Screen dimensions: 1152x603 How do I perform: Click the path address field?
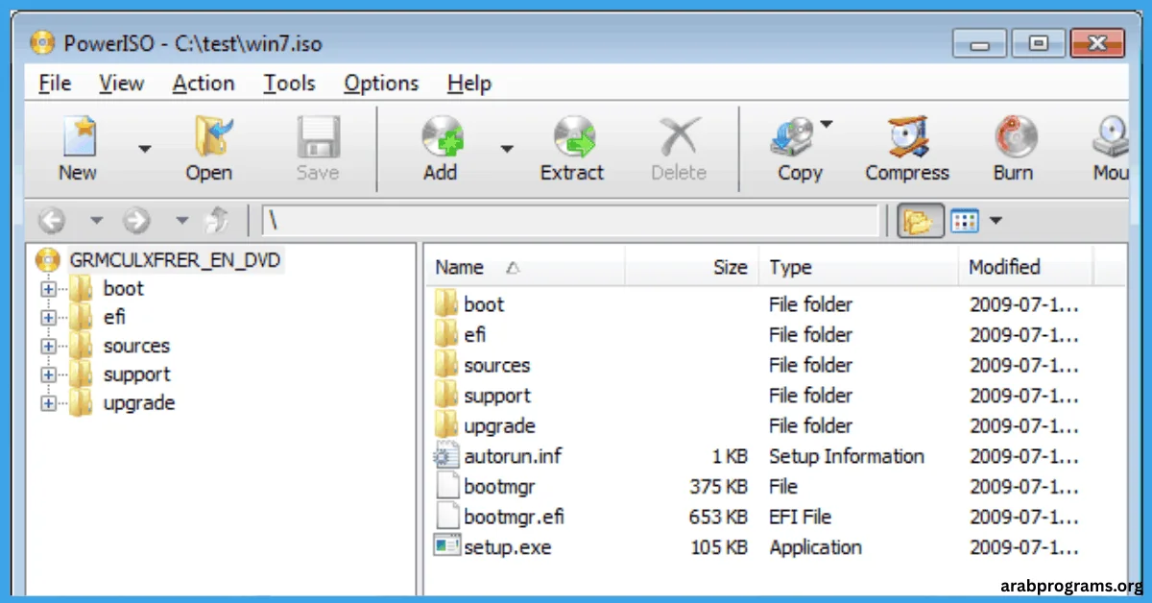(x=569, y=221)
